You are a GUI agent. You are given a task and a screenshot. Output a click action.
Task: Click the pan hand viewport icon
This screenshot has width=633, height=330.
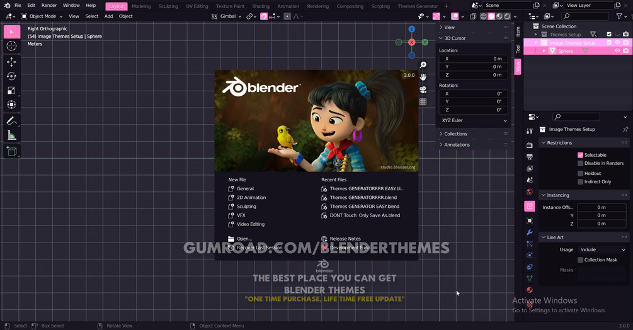423,77
